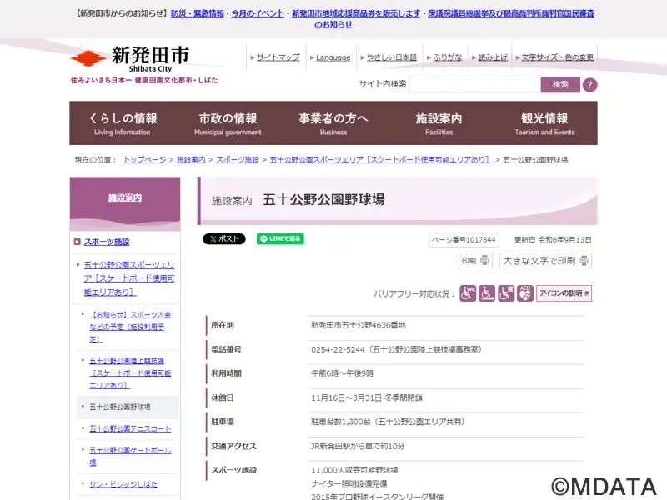
Task: Open 五十公野公園テニスコート sidebar link
Action: click(130, 428)
